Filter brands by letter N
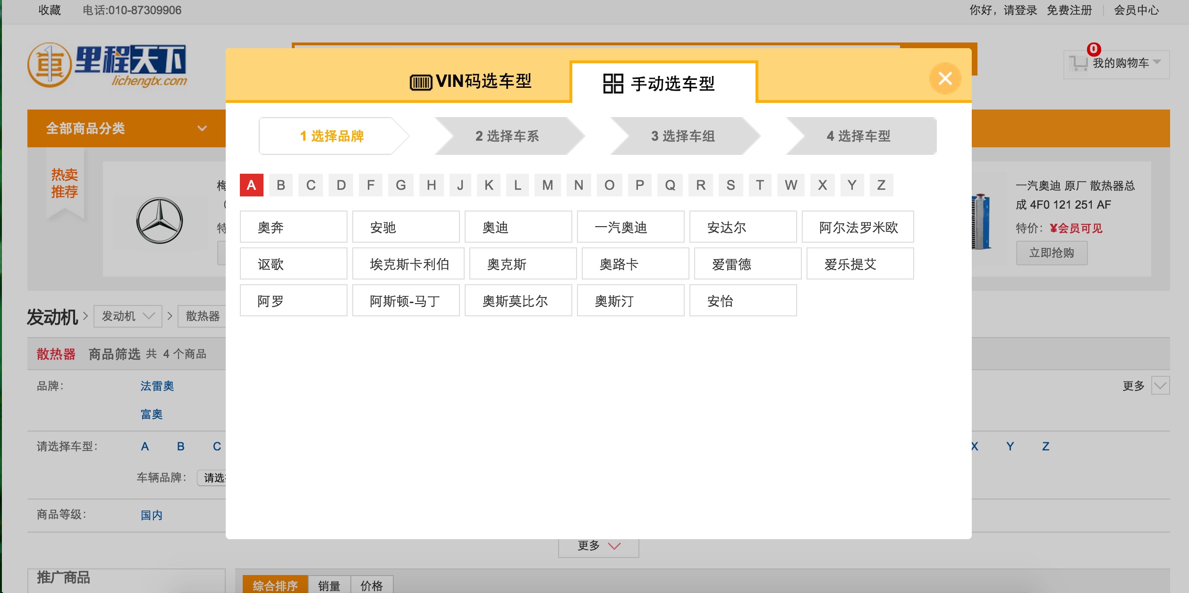This screenshot has height=593, width=1189. click(x=578, y=185)
